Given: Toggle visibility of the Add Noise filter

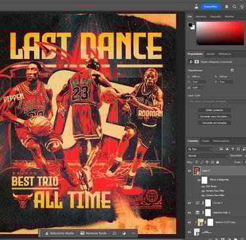Looking at the screenshot, I should tap(203, 186).
